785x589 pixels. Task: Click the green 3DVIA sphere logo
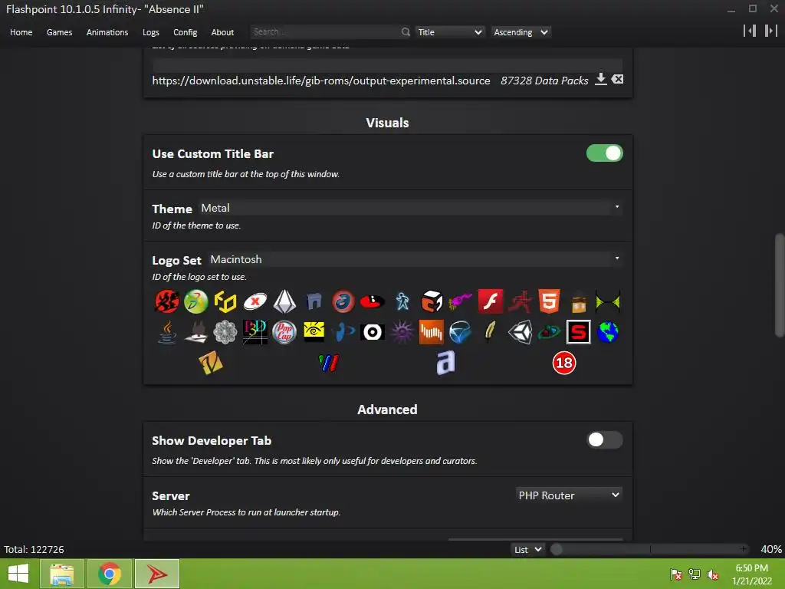pos(195,301)
